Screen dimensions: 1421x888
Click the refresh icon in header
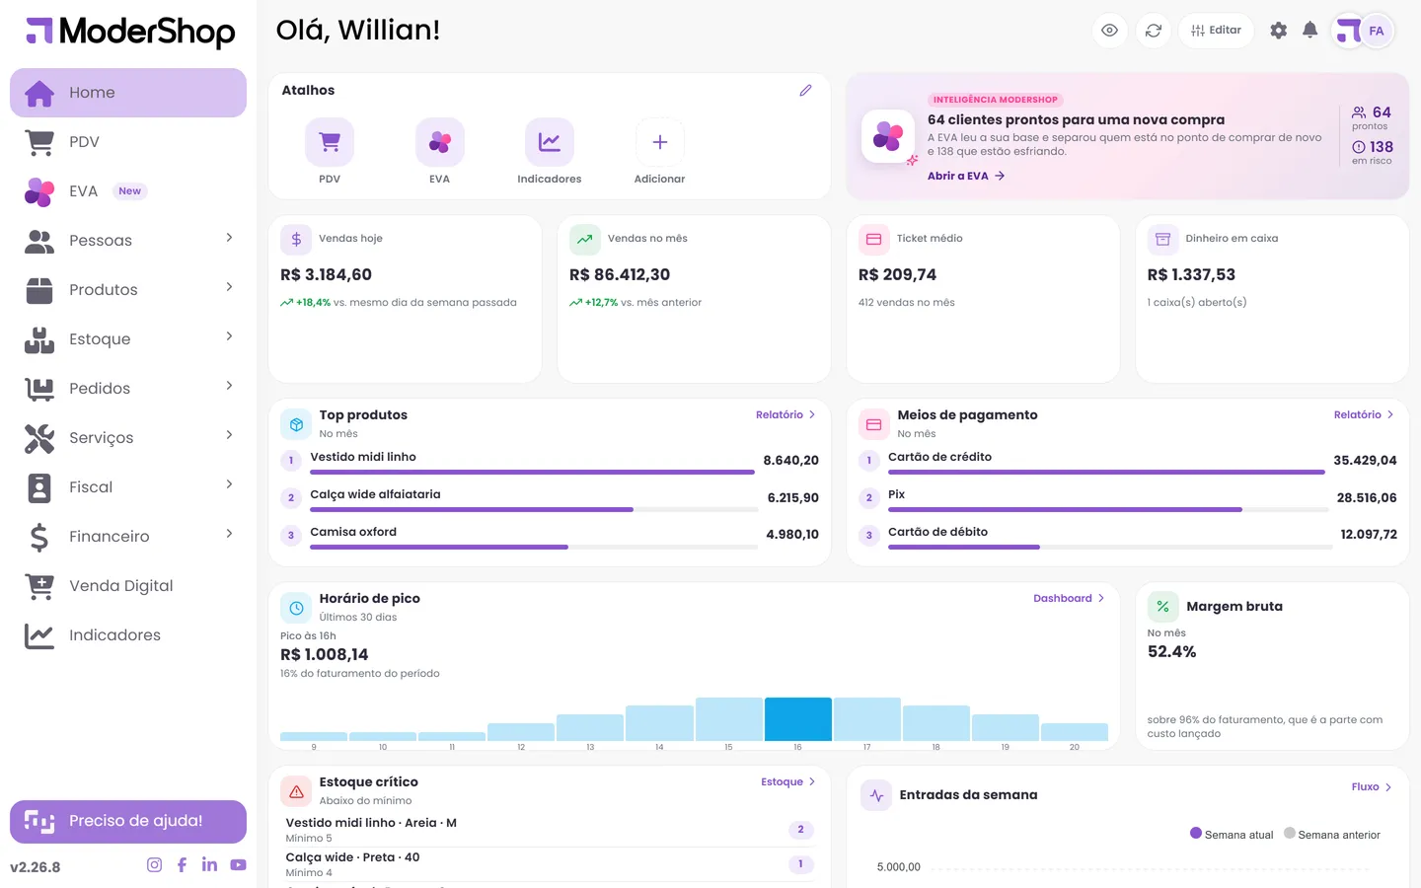(1153, 31)
